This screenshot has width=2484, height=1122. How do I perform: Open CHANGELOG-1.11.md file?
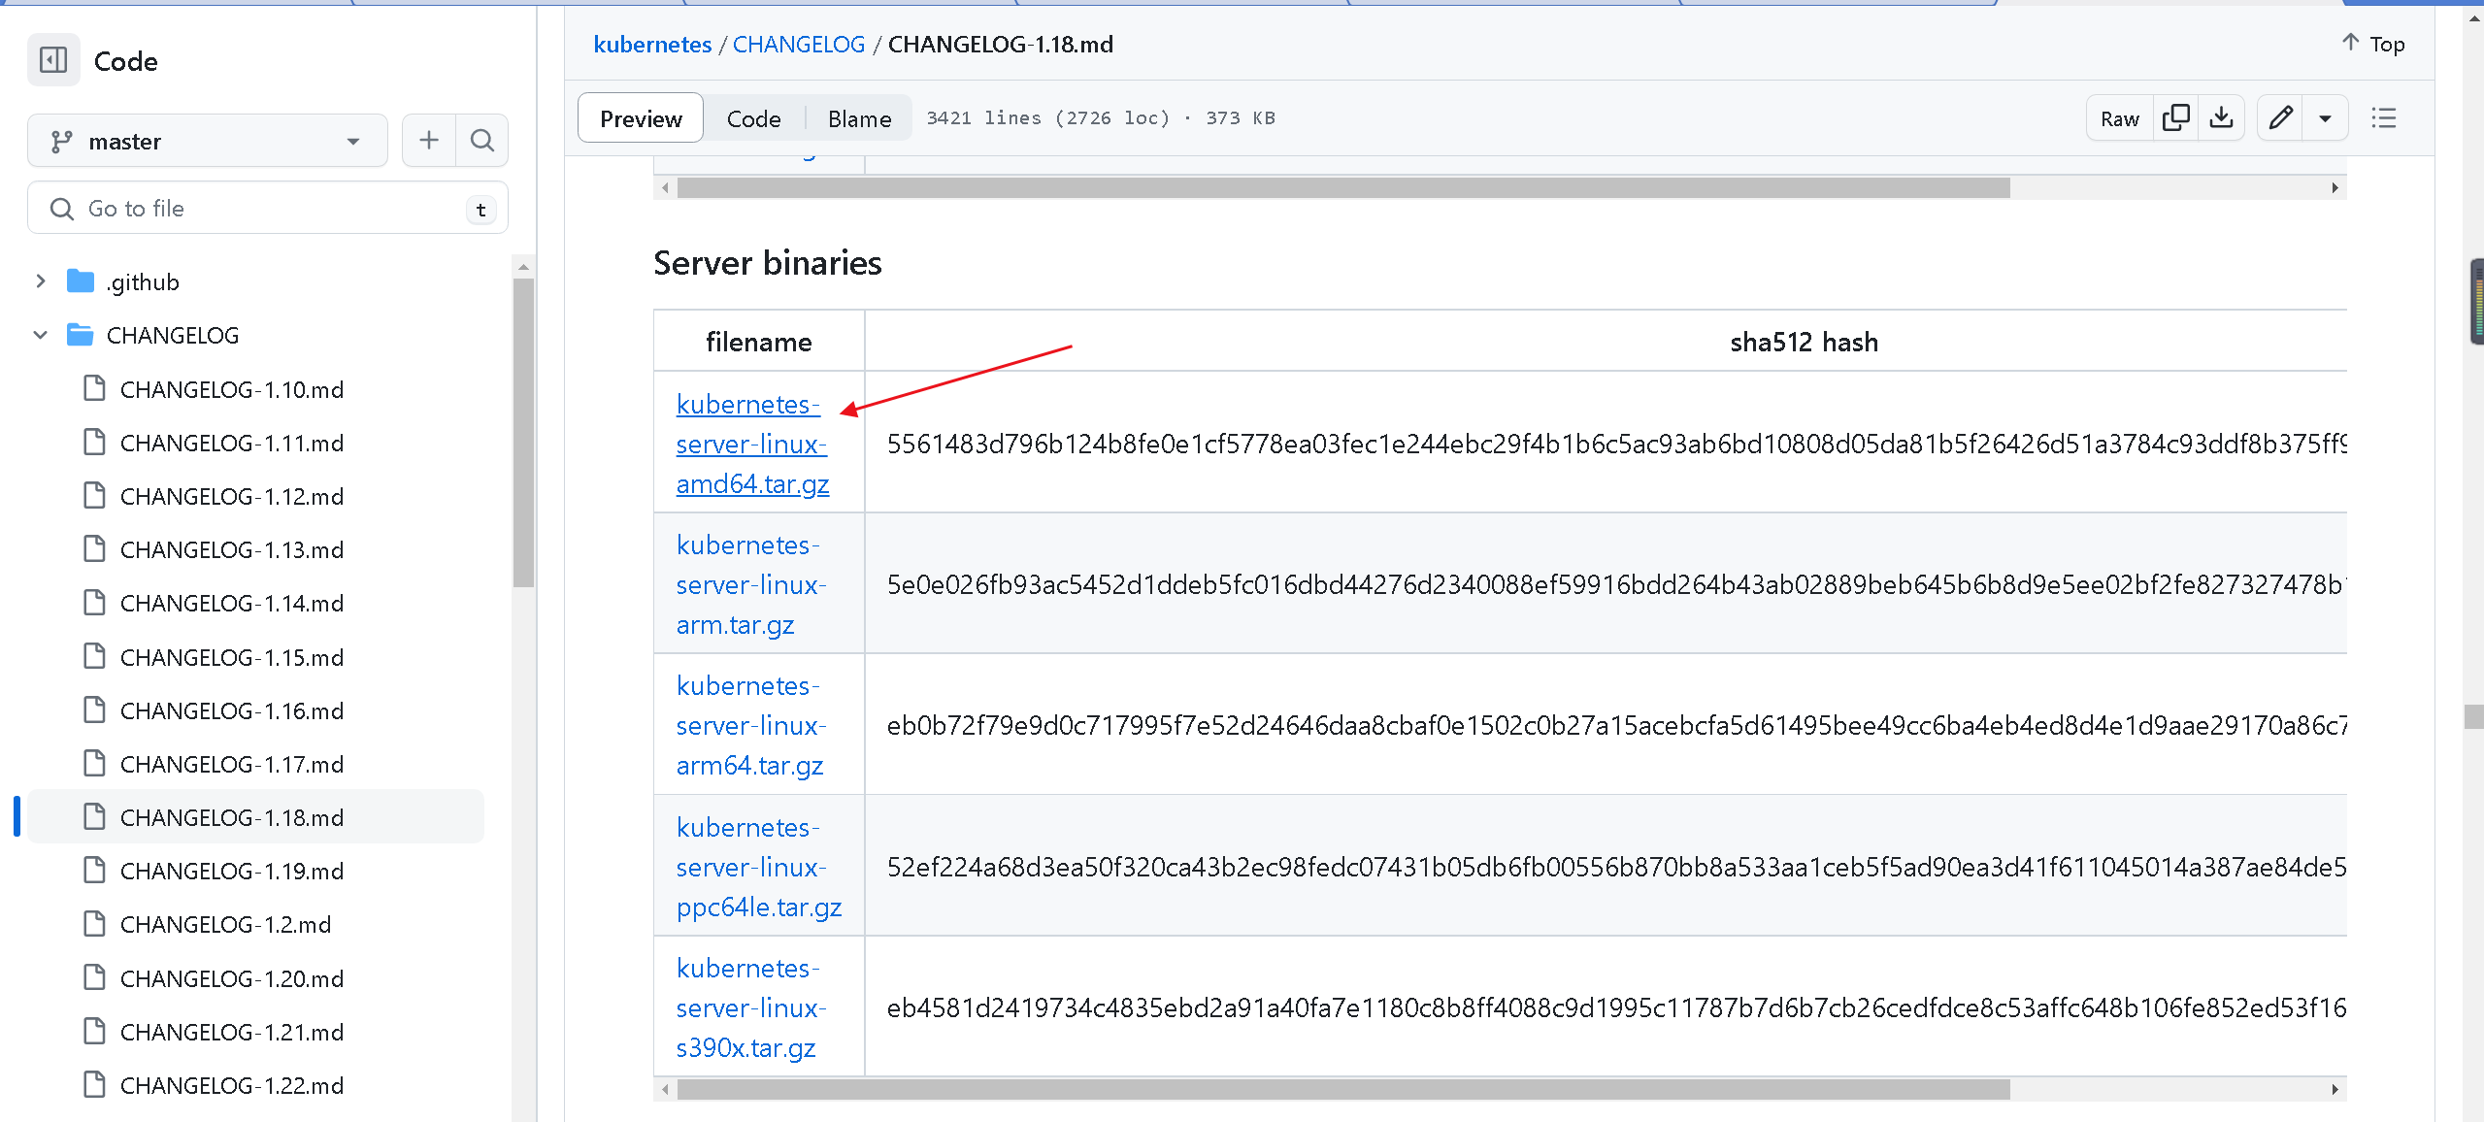232,443
